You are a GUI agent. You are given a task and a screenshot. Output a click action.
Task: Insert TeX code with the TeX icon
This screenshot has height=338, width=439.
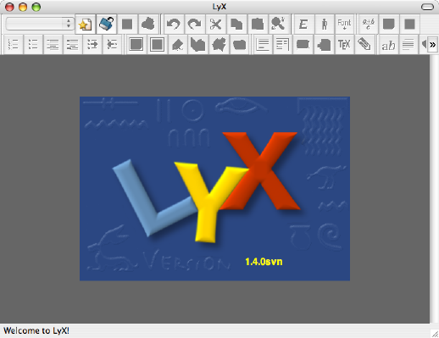coord(344,44)
